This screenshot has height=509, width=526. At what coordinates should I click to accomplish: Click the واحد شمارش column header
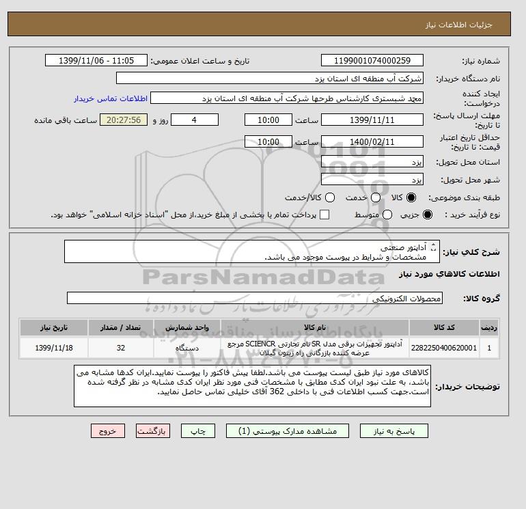click(187, 327)
